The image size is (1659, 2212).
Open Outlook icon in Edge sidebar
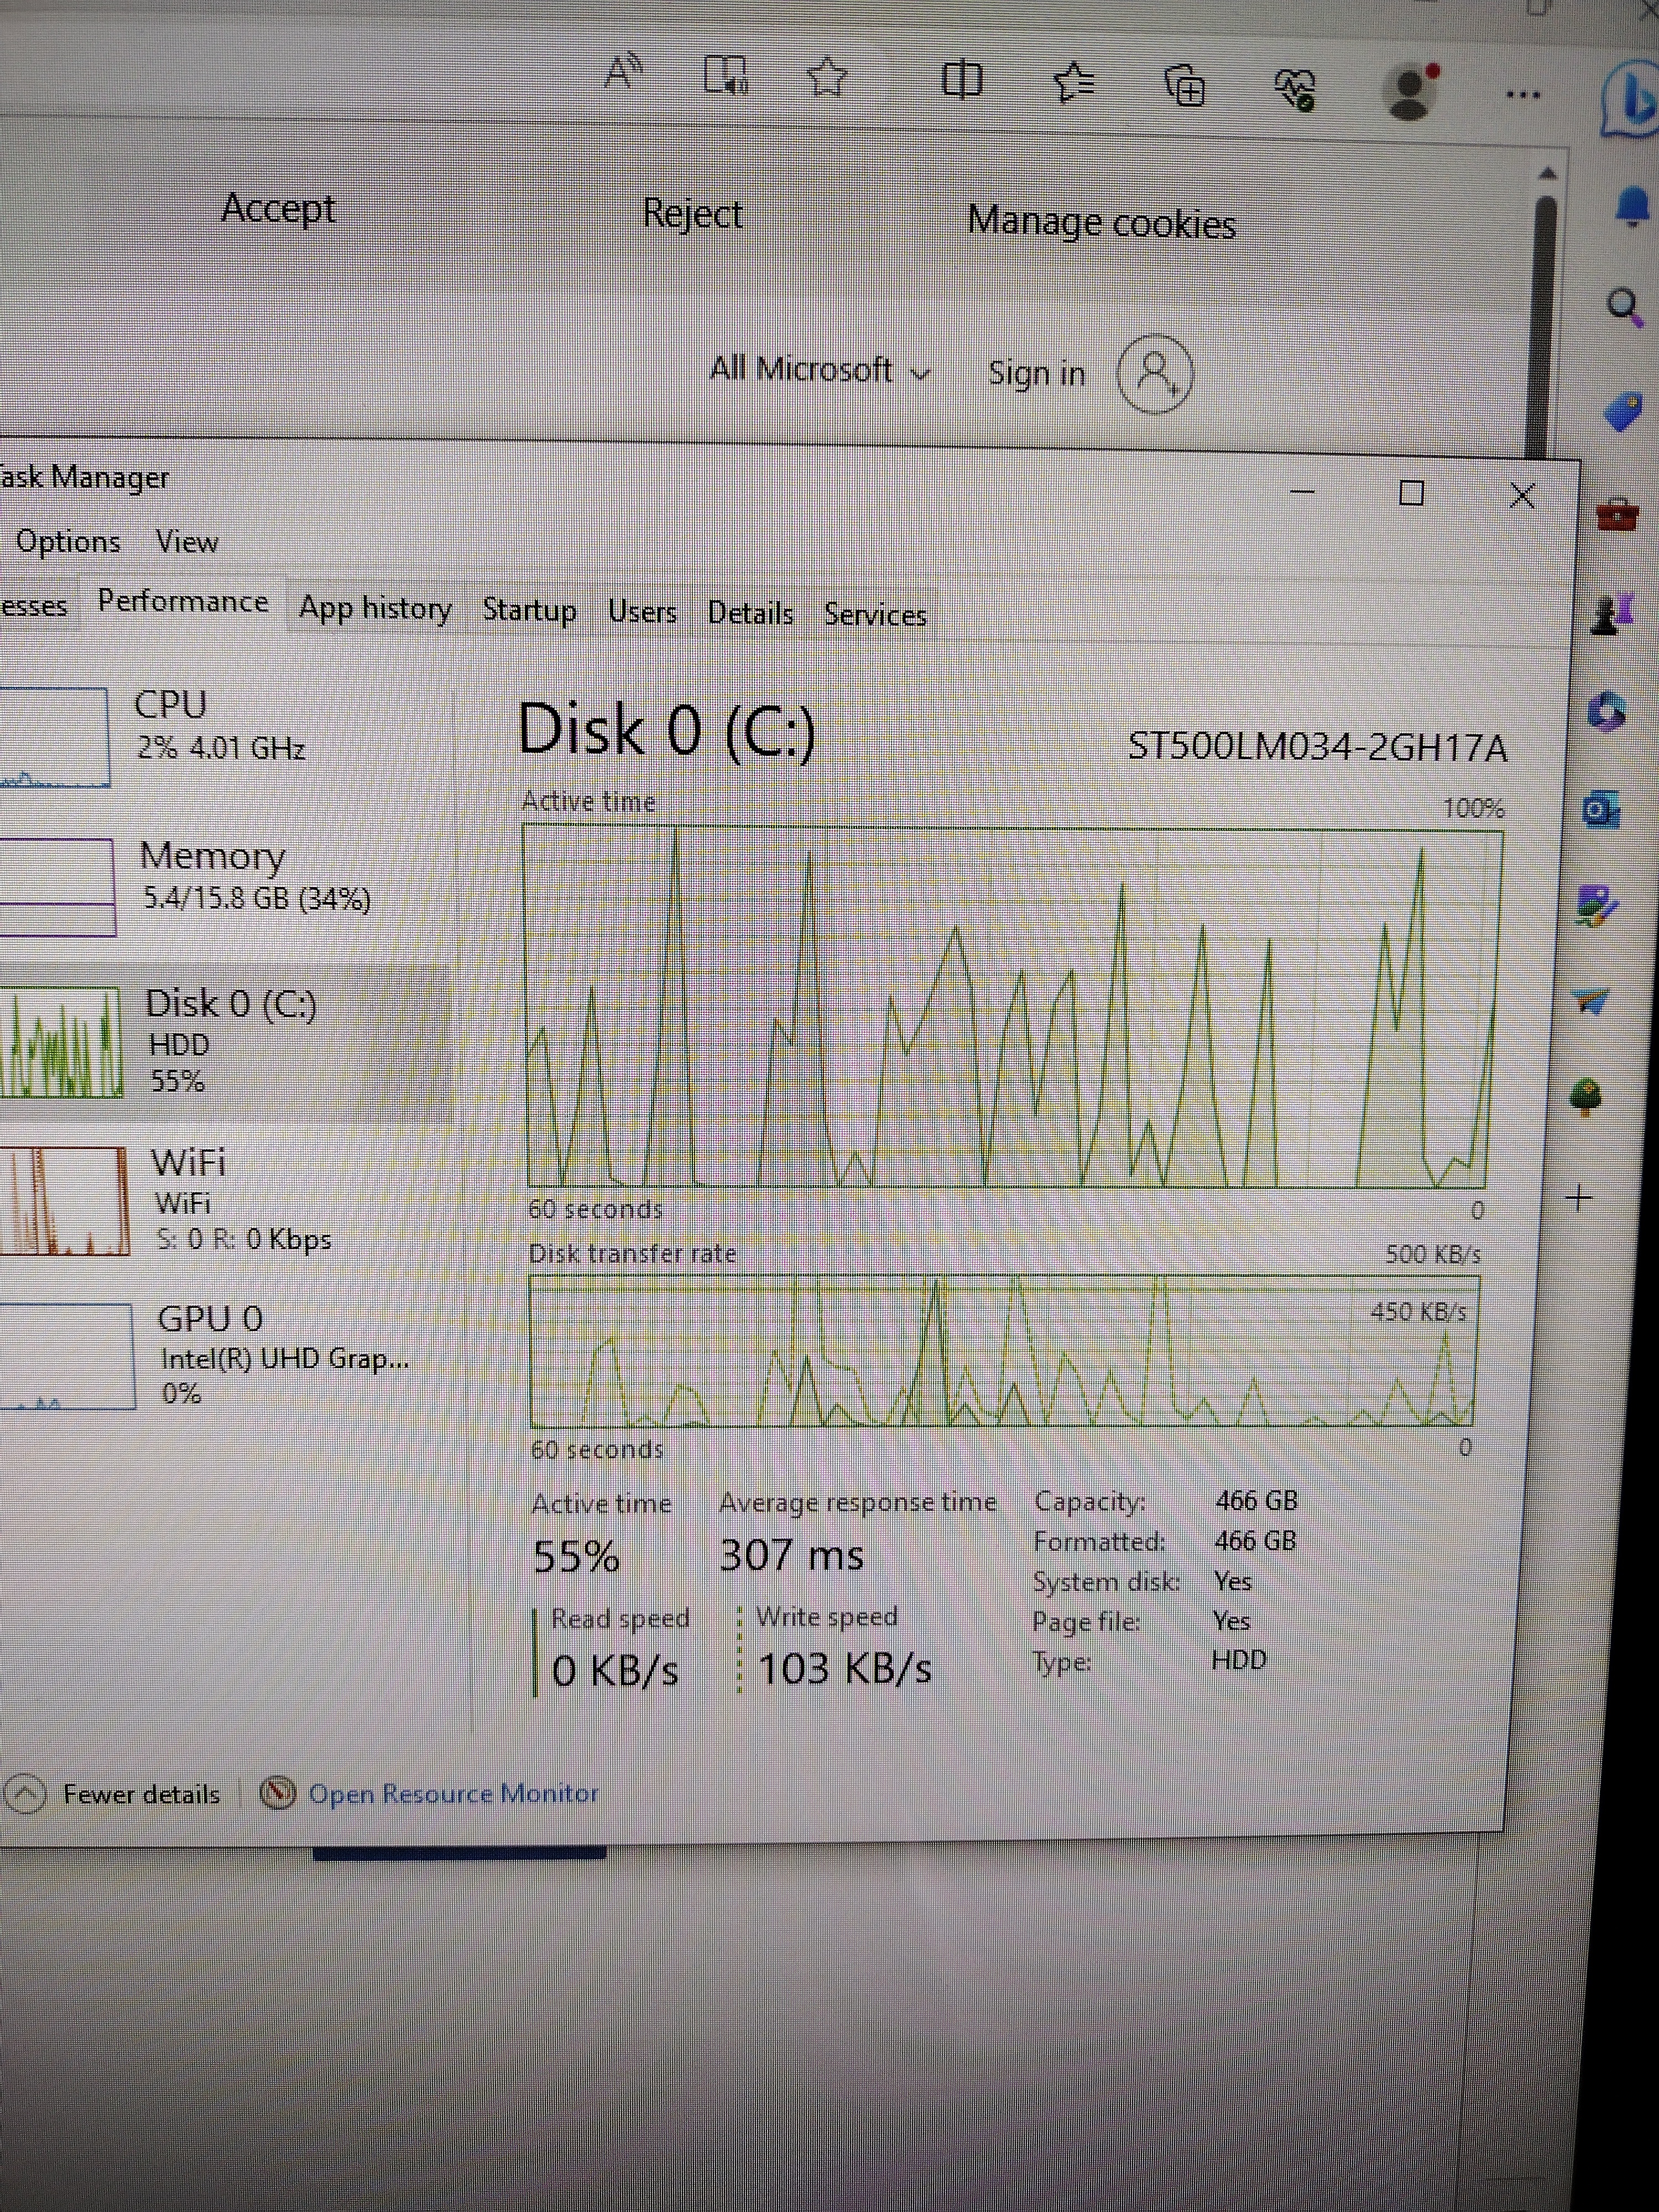(1601, 809)
